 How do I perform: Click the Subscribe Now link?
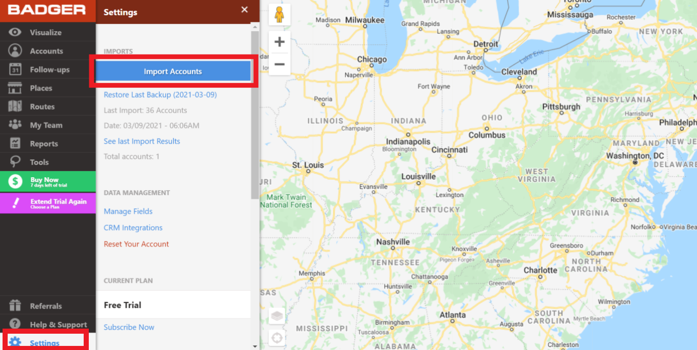(x=129, y=327)
